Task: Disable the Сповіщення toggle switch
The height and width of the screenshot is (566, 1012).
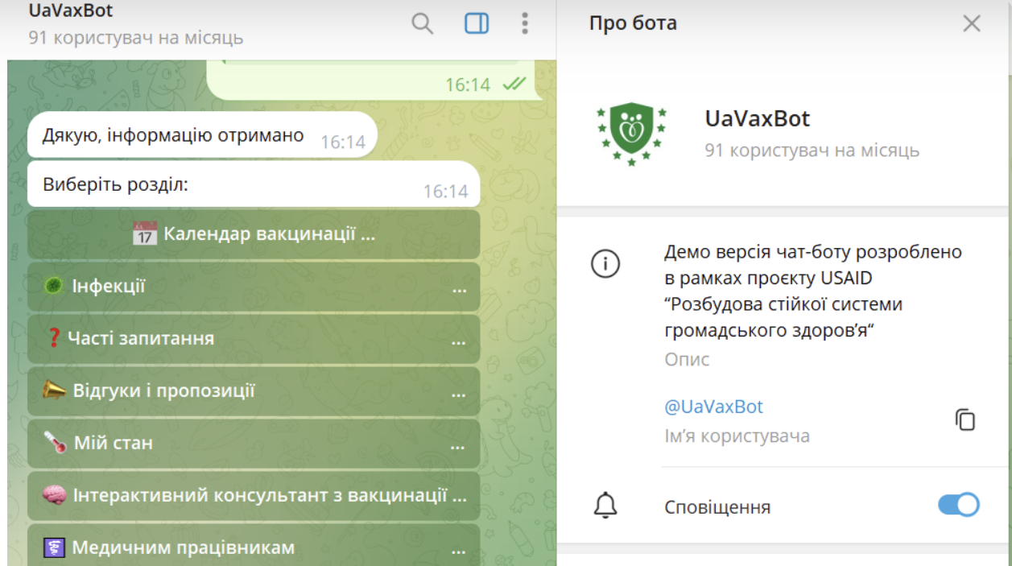Action: click(x=958, y=506)
